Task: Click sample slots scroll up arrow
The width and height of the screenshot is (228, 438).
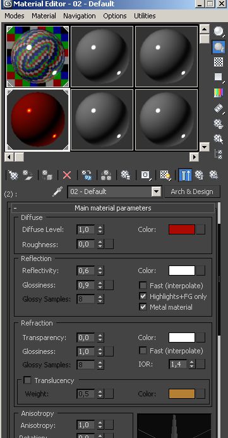Action: (205, 29)
